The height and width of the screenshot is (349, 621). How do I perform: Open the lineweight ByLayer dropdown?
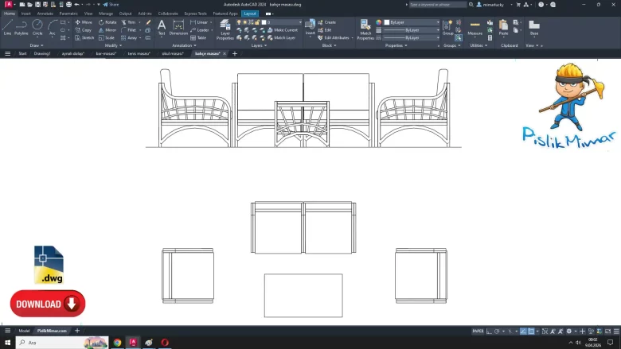point(412,30)
